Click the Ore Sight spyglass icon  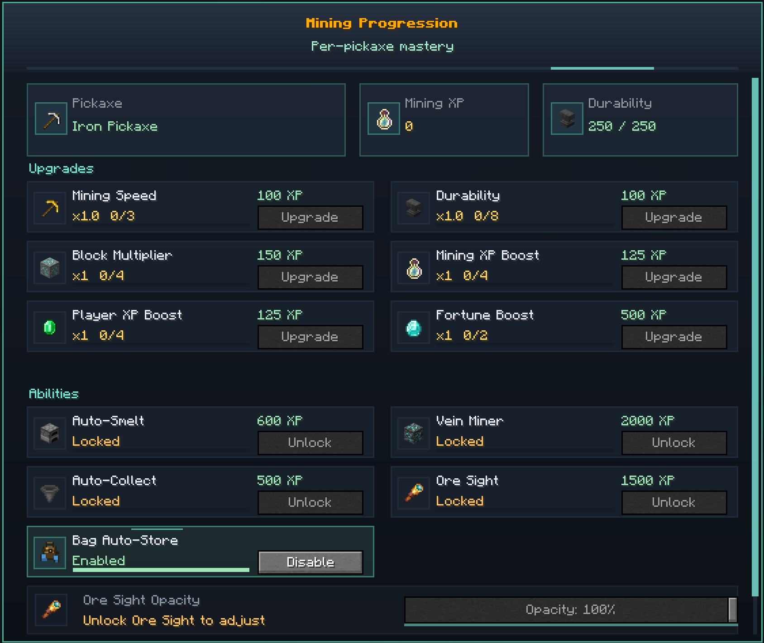click(x=414, y=492)
